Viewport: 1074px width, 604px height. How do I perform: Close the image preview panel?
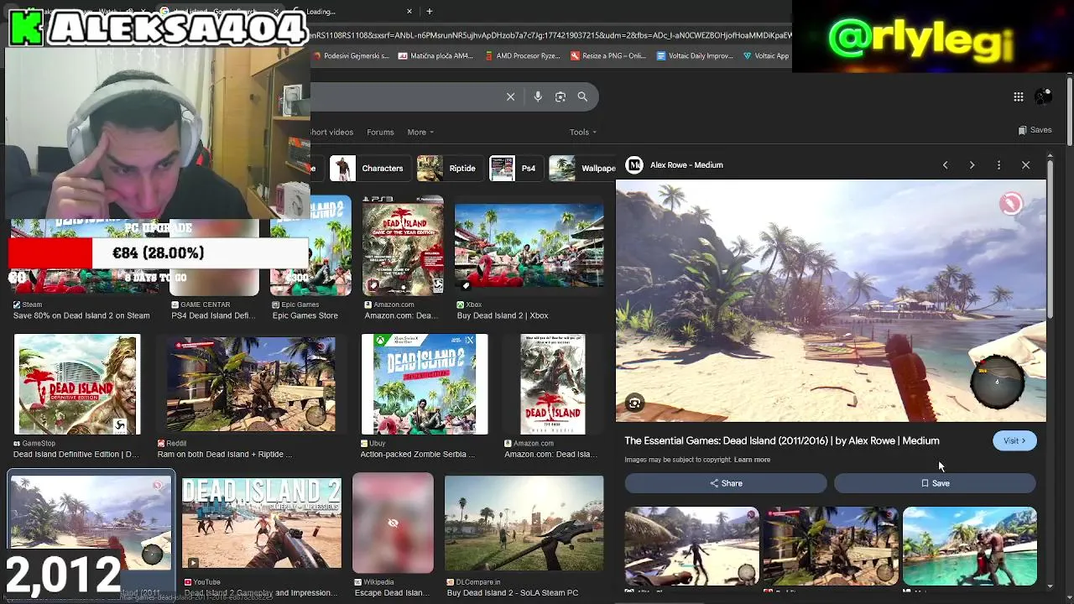(x=1025, y=165)
